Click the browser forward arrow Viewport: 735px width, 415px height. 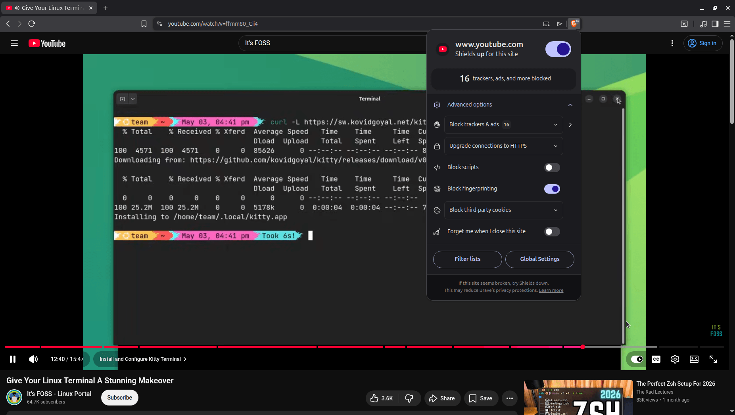click(x=19, y=24)
